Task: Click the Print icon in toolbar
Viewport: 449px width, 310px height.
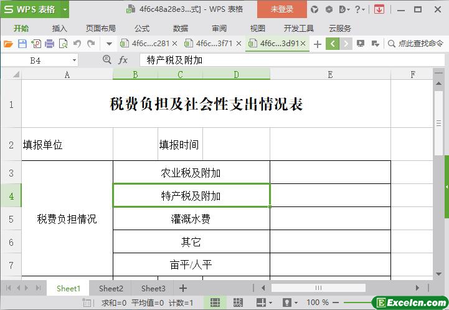Action: click(49, 44)
